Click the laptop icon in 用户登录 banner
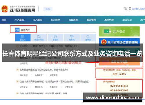Image resolution: width=145 pixels, height=105 pixels. click(107, 31)
